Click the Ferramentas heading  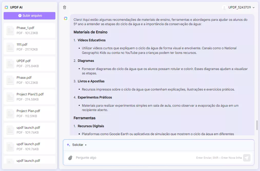pyautogui.click(x=85, y=118)
